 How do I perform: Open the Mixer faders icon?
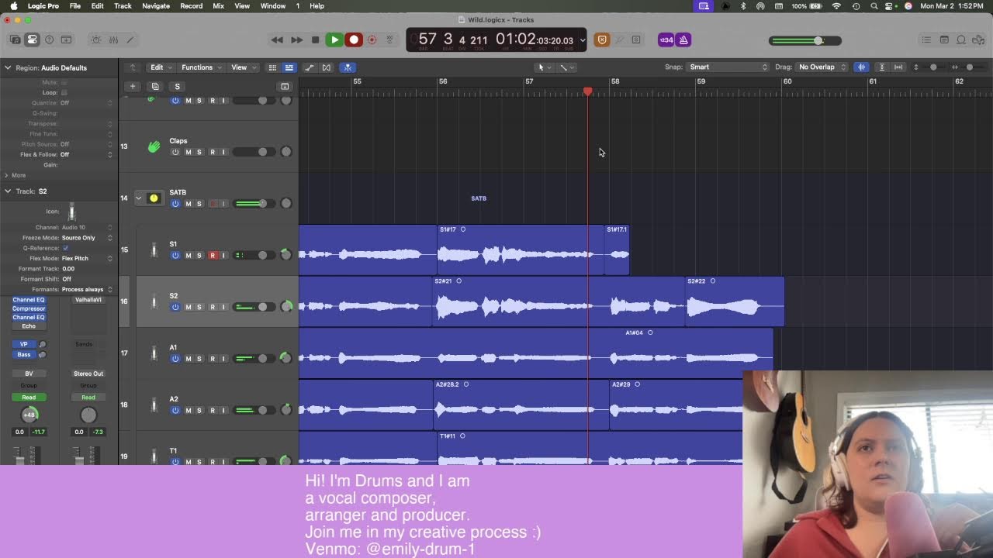pyautogui.click(x=113, y=40)
